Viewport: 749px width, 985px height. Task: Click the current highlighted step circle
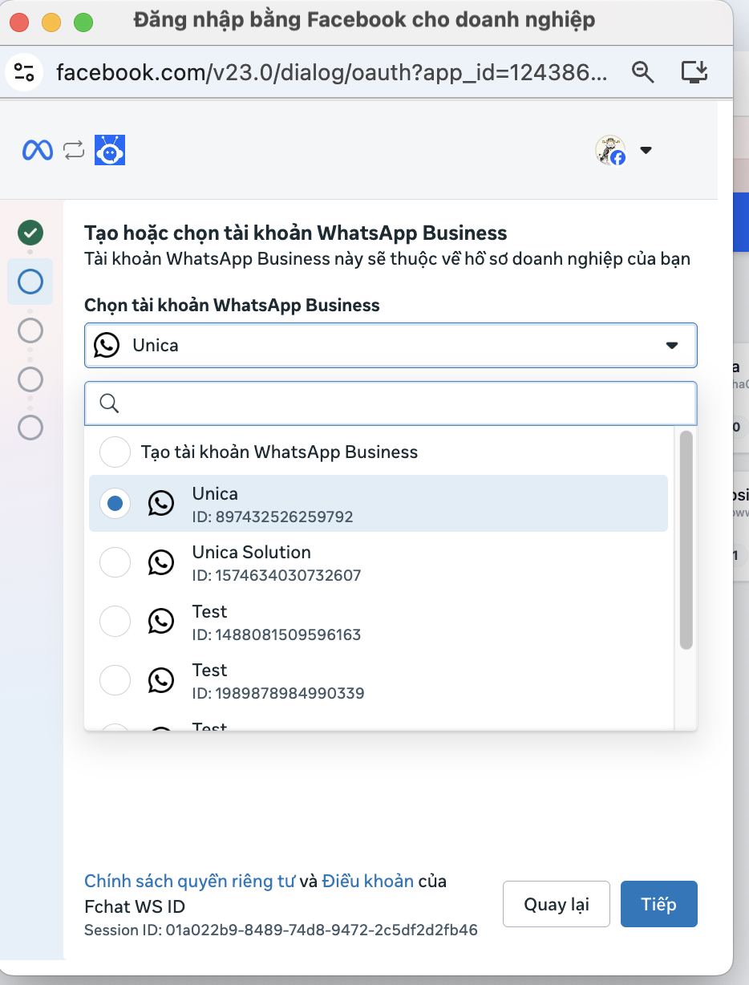tap(30, 282)
